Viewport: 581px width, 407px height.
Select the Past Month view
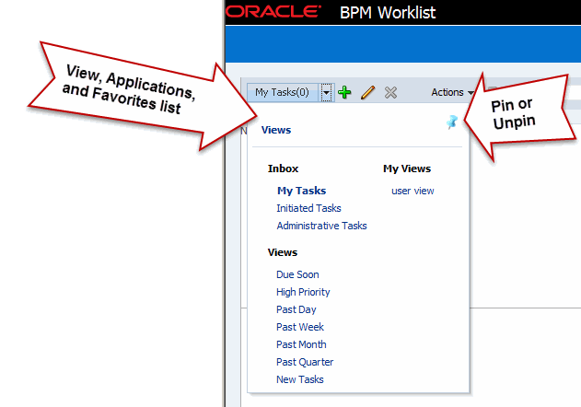point(301,344)
